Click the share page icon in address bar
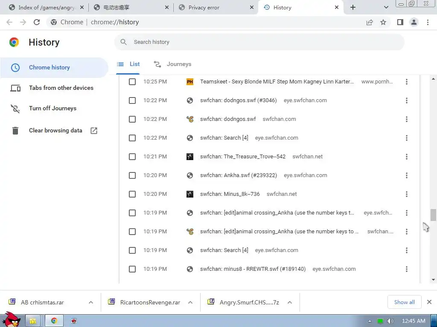Screen dimensions: 437x327 370,22
